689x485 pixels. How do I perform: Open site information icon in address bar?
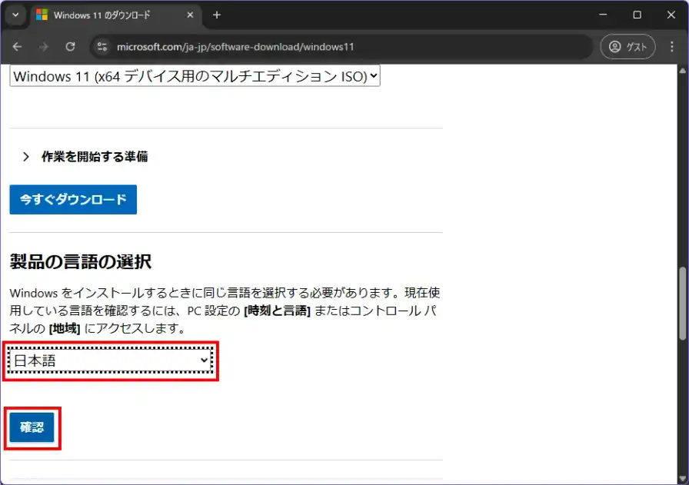[x=102, y=47]
